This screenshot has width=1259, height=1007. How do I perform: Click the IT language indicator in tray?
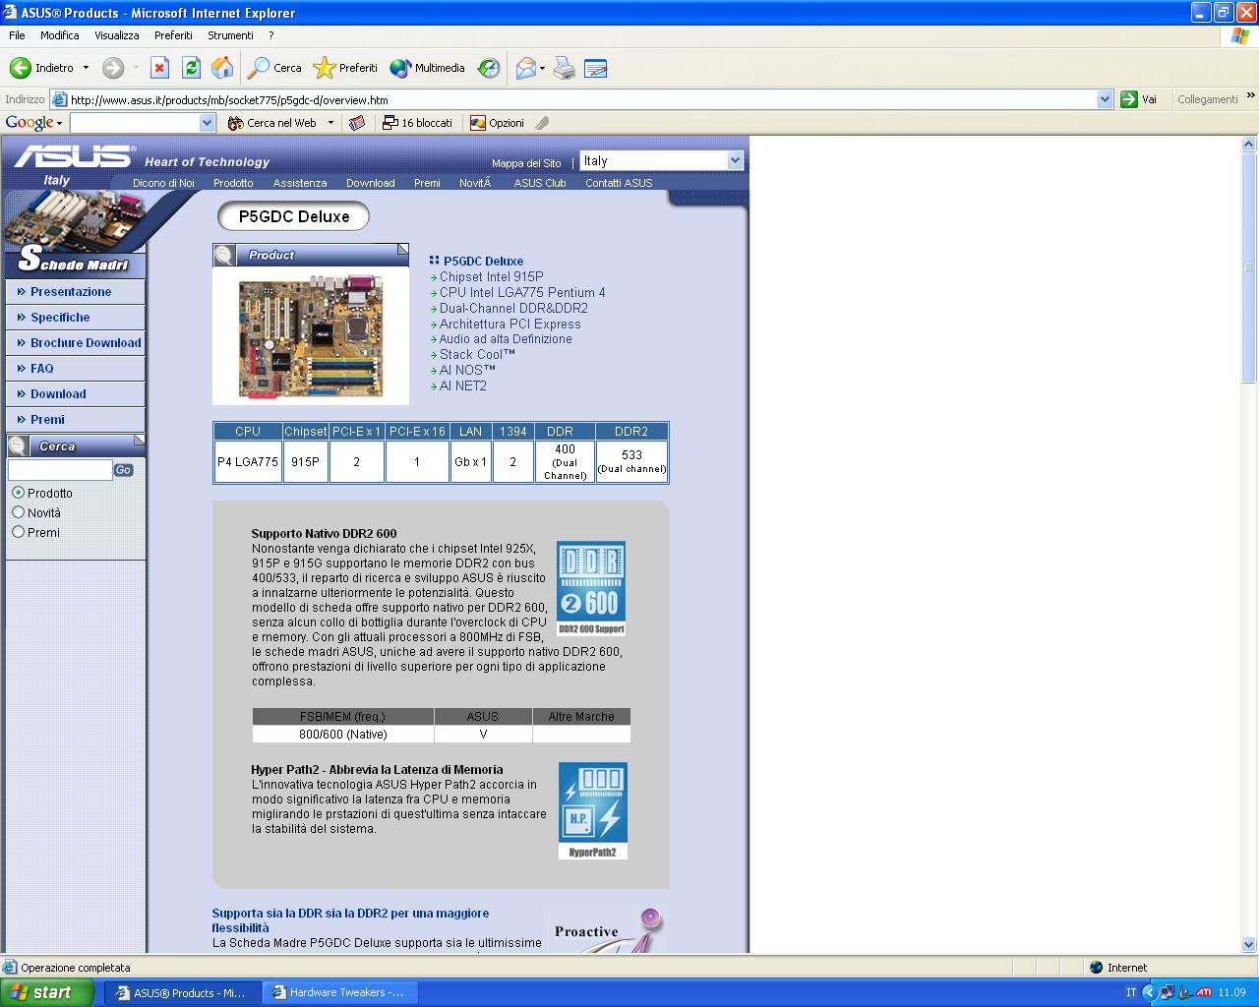[x=1131, y=992]
